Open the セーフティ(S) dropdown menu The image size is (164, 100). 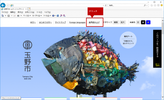pos(37,16)
